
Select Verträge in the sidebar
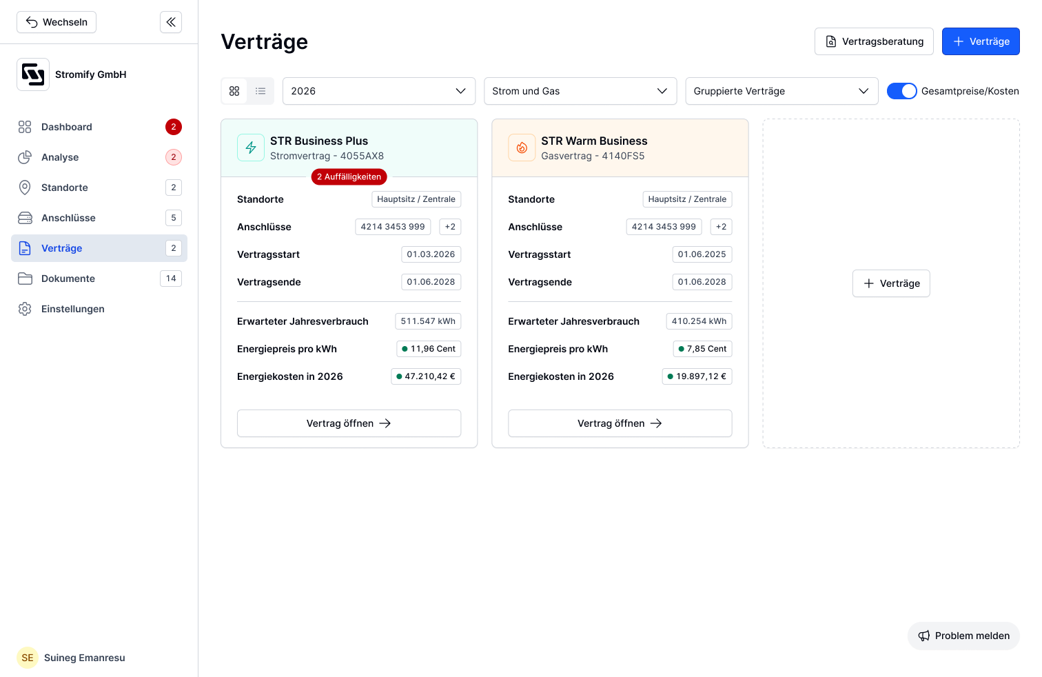pyautogui.click(x=99, y=248)
